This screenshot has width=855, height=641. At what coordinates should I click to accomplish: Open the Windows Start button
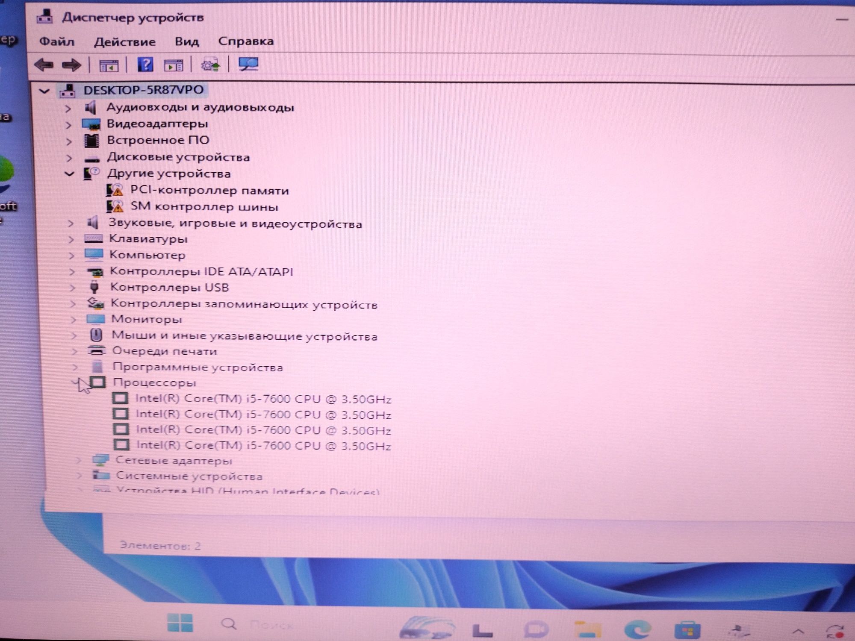[180, 623]
